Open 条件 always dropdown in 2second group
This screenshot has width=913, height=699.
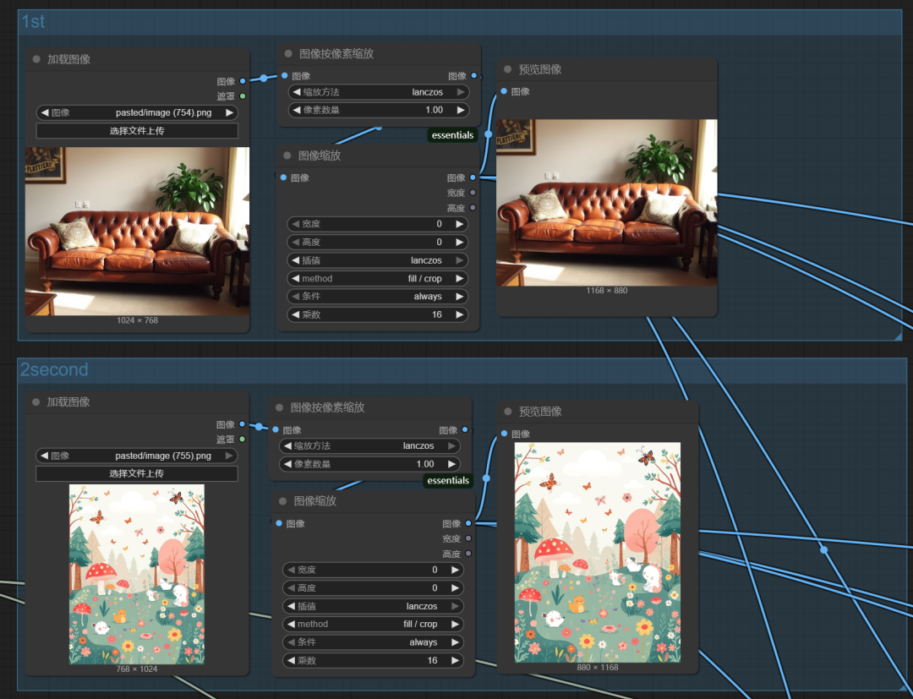coord(374,642)
